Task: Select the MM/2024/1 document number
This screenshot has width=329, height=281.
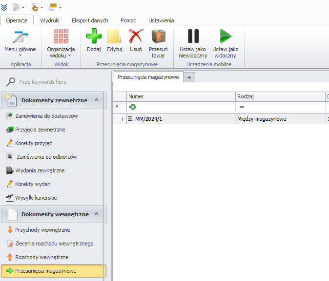Action: [x=148, y=119]
